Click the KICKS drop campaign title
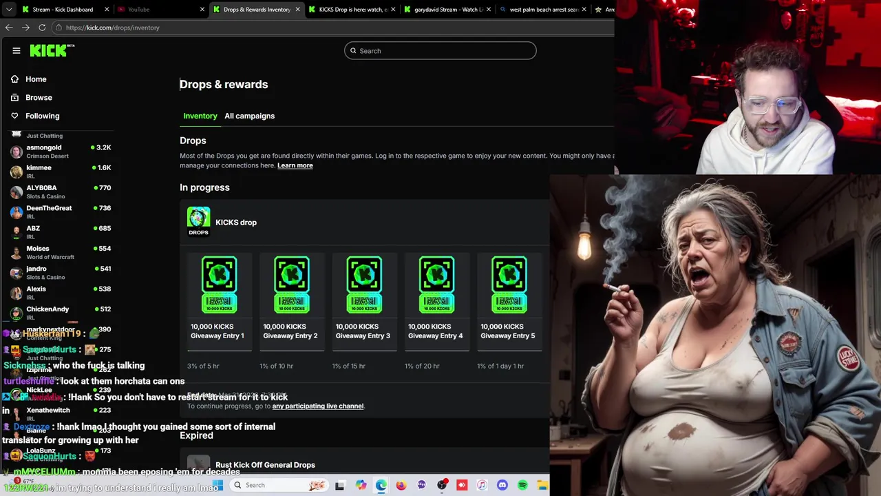Image resolution: width=881 pixels, height=496 pixels. click(236, 223)
